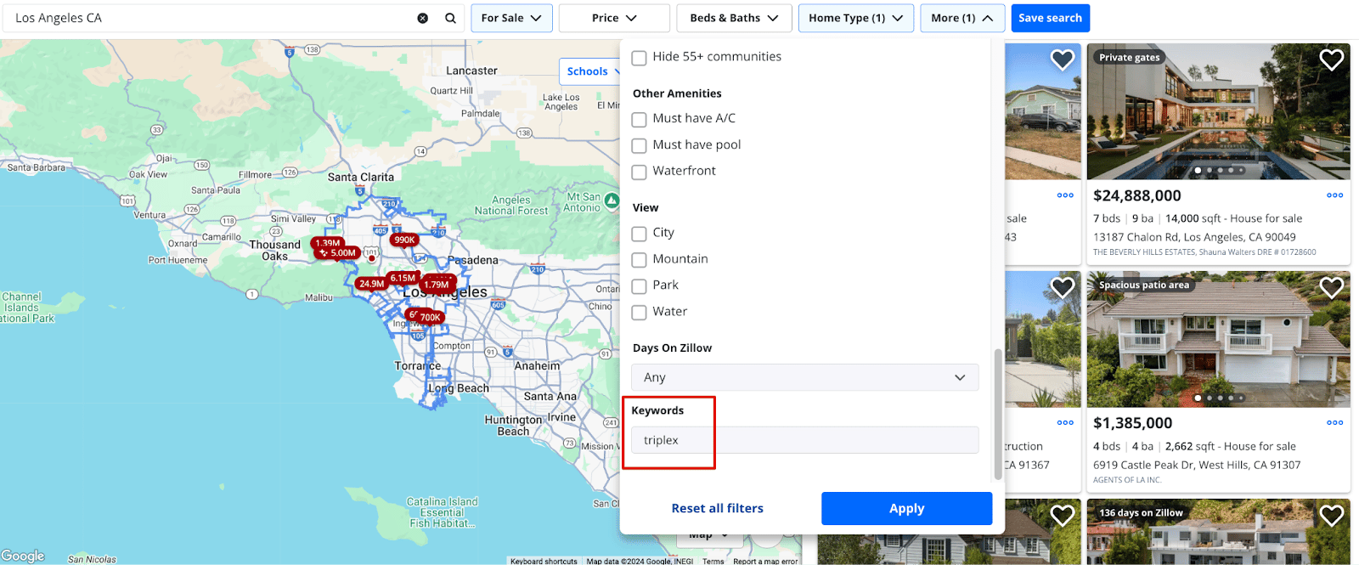The height and width of the screenshot is (565, 1359).
Task: Toggle Hide 55+ communities checkbox
Action: coord(640,58)
